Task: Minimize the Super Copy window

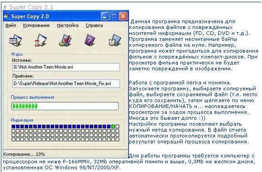Action: click(105, 16)
